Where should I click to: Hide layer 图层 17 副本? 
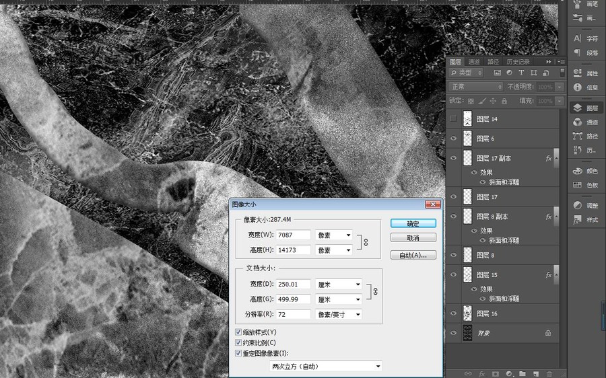tap(453, 158)
